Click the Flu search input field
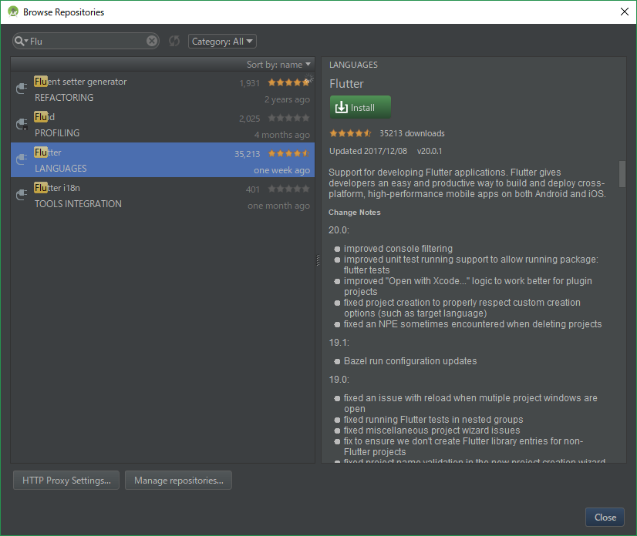 click(87, 41)
